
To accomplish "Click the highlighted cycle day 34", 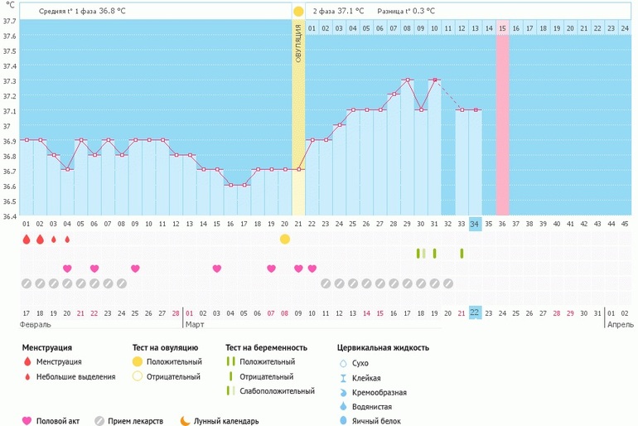I will click(x=475, y=224).
